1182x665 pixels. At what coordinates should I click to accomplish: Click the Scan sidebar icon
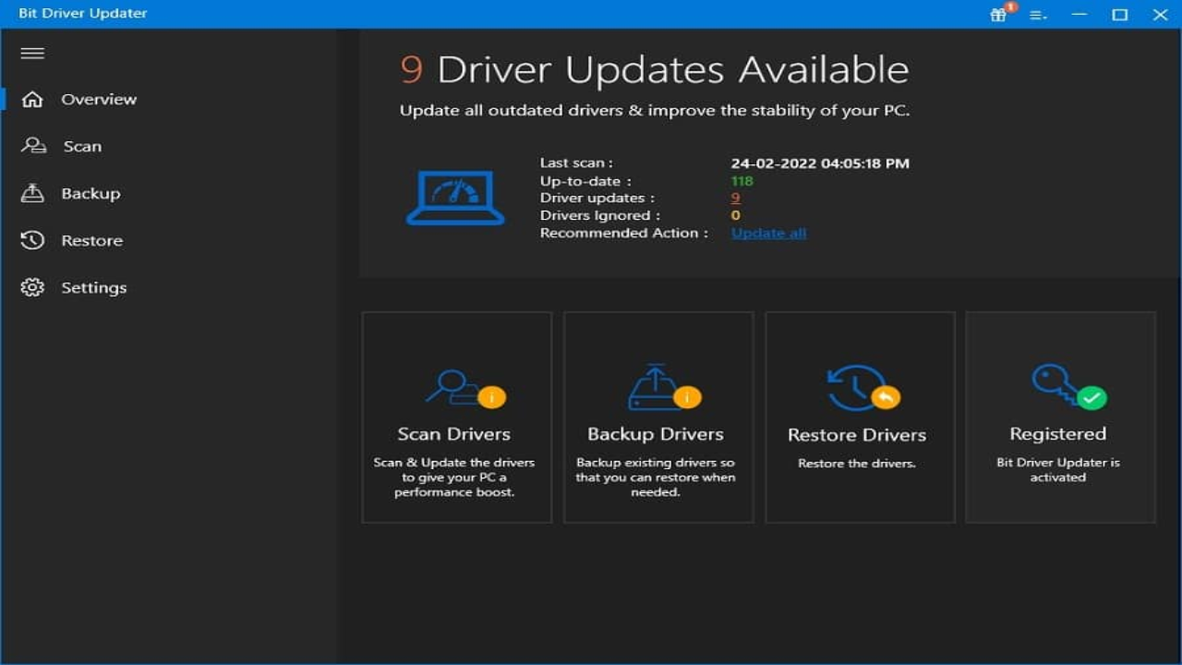tap(33, 146)
